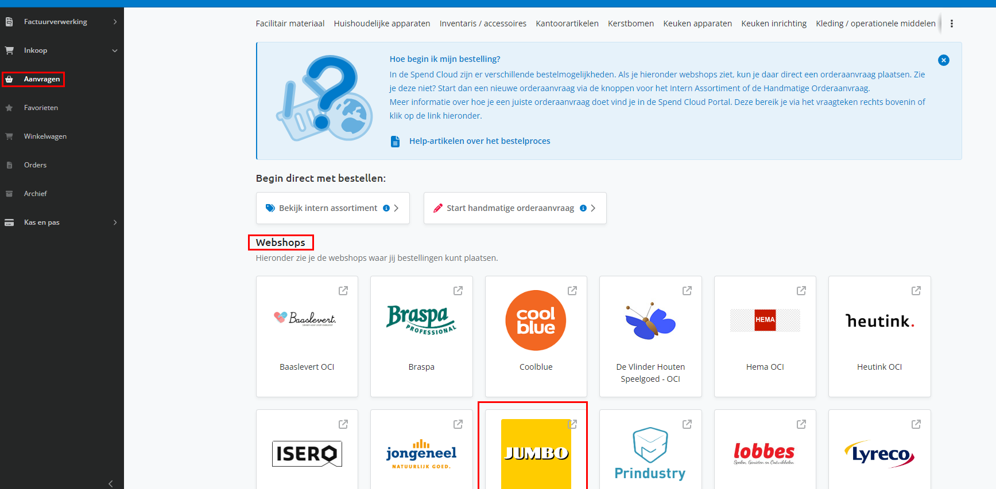Viewport: 996px width, 489px height.
Task: Click the Kas en pas card icon
Action: [9, 222]
